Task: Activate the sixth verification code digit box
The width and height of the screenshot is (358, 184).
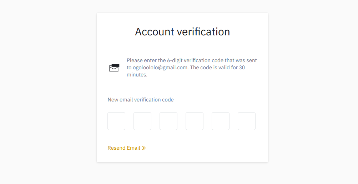Action: pos(247,121)
